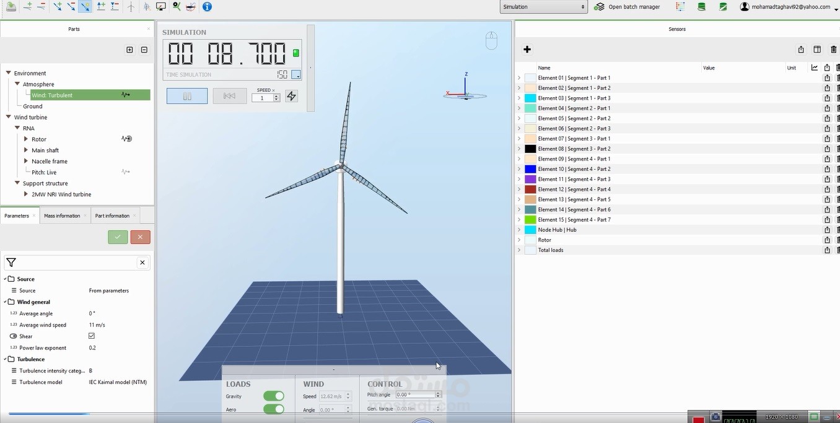Click the columns layout icon in Sensors panel
This screenshot has height=423, width=840.
[x=817, y=50]
